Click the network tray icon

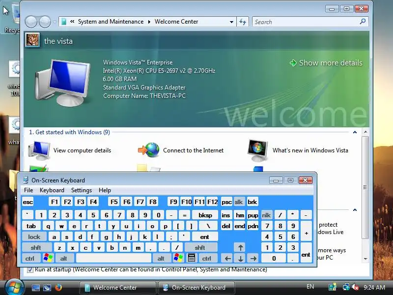tap(346, 287)
